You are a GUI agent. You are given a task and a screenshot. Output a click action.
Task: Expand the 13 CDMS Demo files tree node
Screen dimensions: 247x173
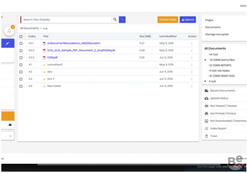[205, 60]
